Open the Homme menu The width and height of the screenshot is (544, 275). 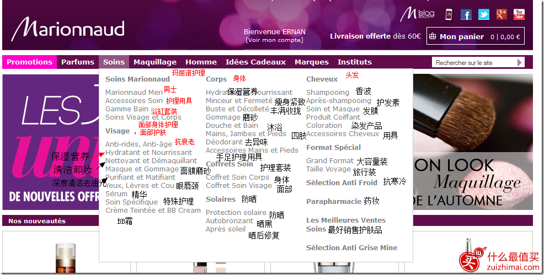click(x=201, y=62)
